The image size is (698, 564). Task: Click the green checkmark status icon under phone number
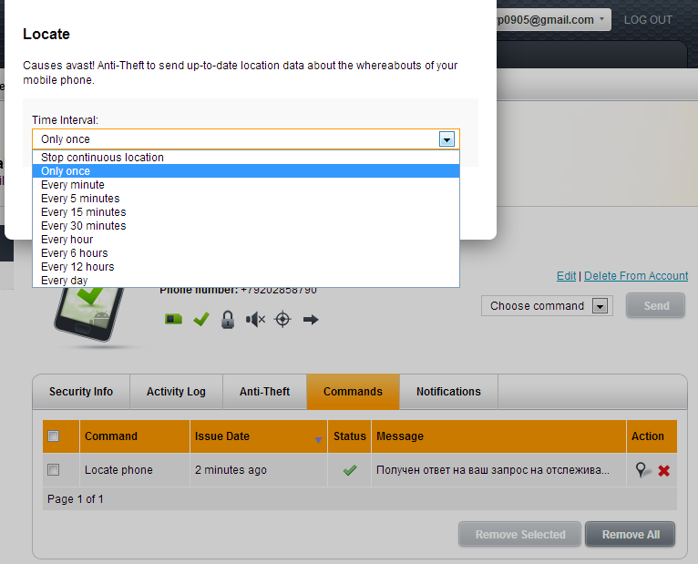(x=201, y=320)
